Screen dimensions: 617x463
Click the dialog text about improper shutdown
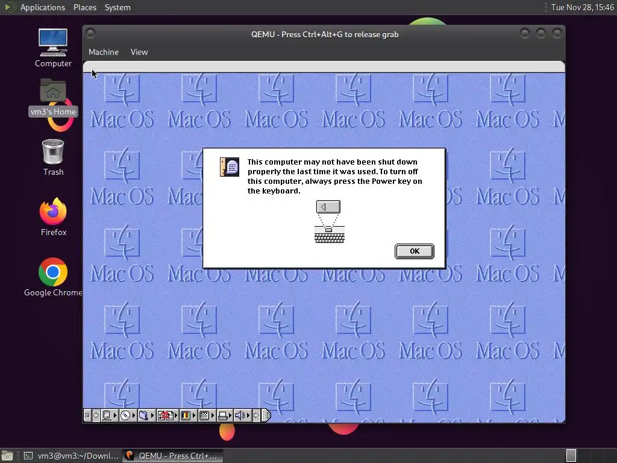(x=334, y=176)
